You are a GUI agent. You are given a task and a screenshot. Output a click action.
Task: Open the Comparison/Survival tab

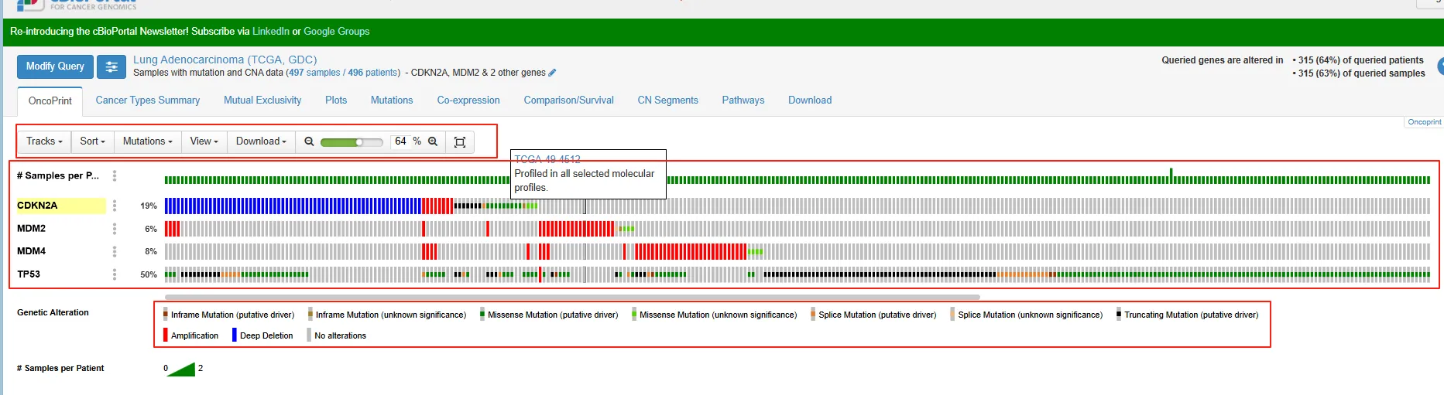pyautogui.click(x=568, y=100)
